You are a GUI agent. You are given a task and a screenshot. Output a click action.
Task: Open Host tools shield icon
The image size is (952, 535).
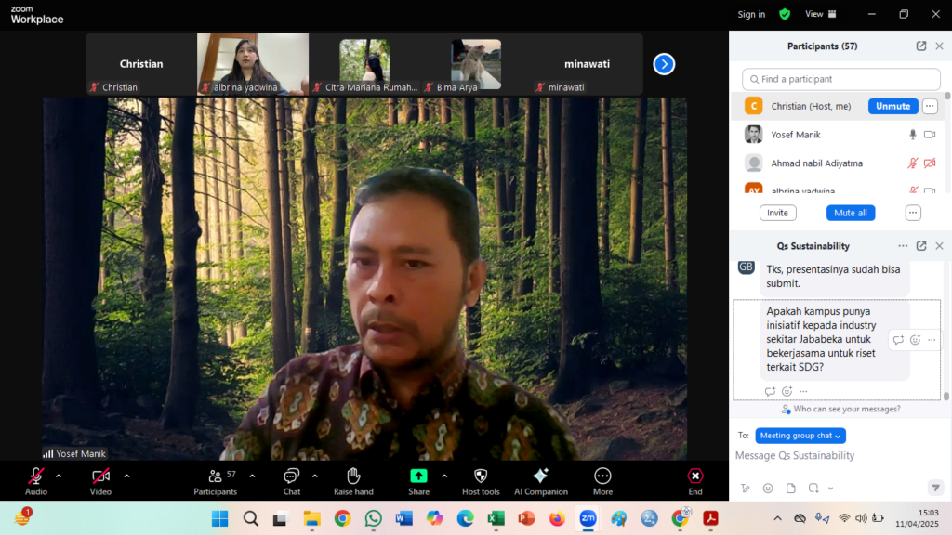tap(481, 476)
